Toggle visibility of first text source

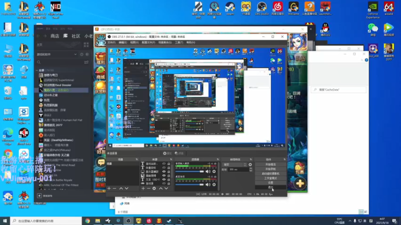[x=164, y=164]
